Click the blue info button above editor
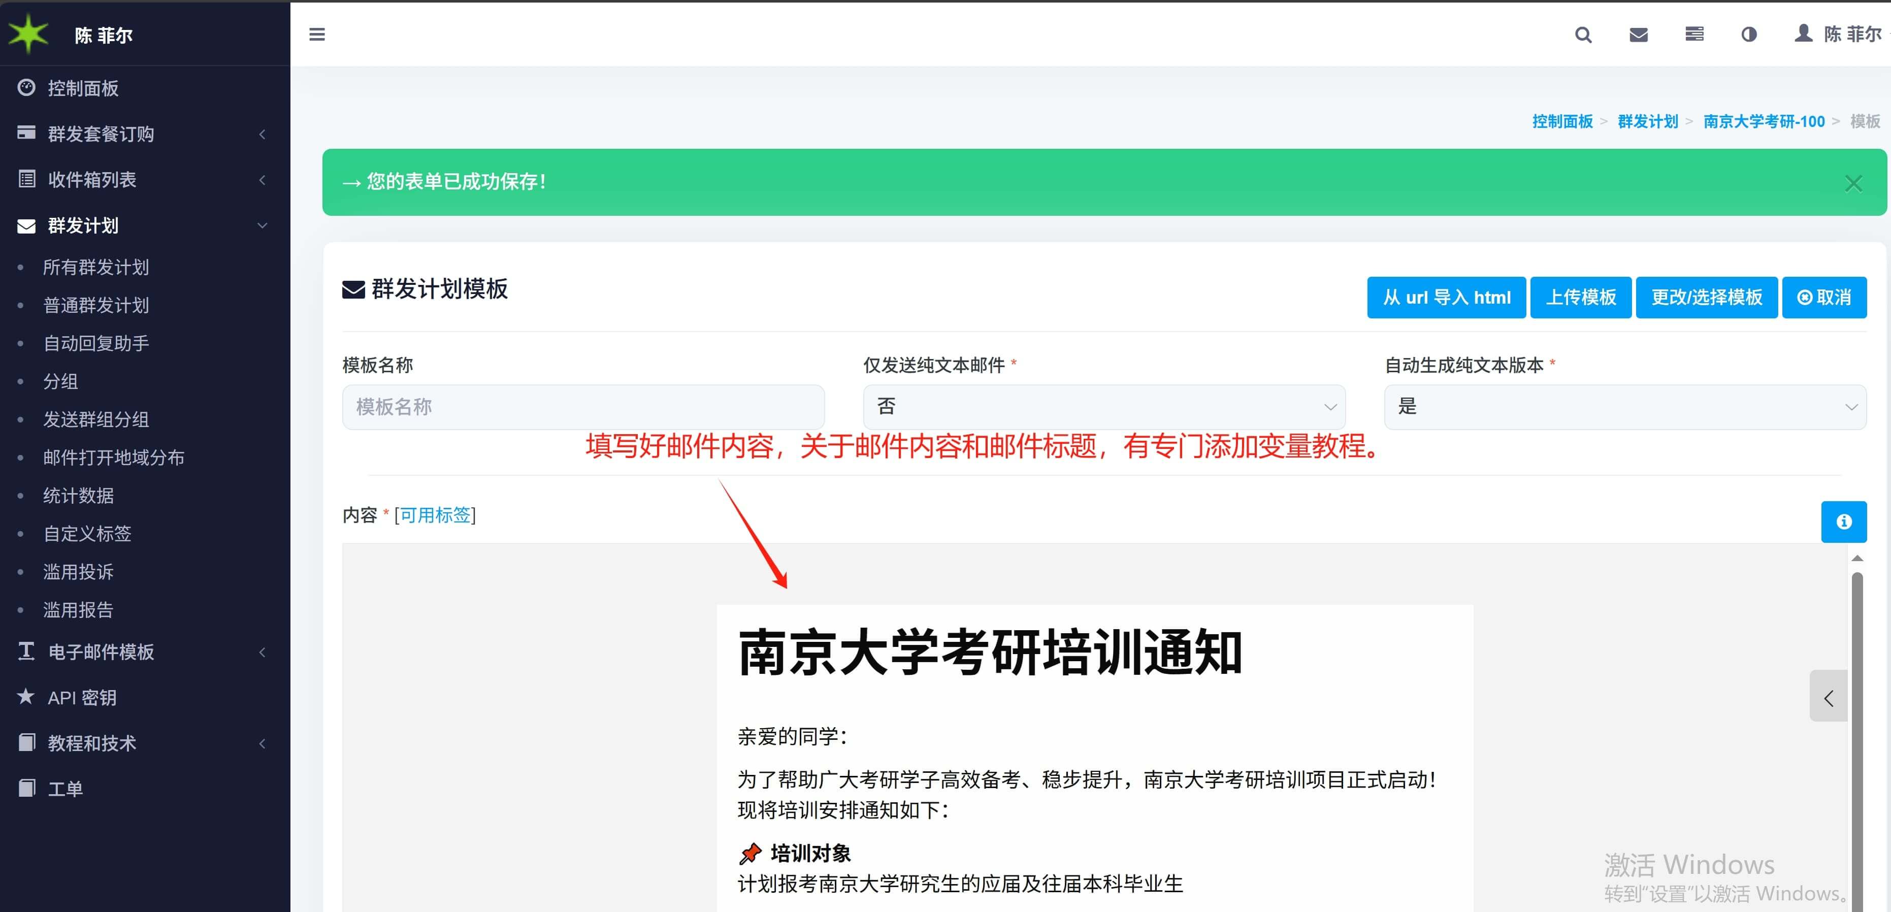This screenshot has height=912, width=1891. 1843,522
